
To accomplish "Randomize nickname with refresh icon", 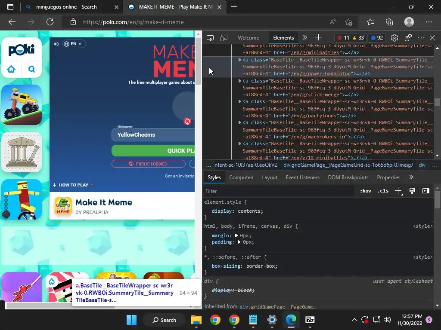I will 187,121.
